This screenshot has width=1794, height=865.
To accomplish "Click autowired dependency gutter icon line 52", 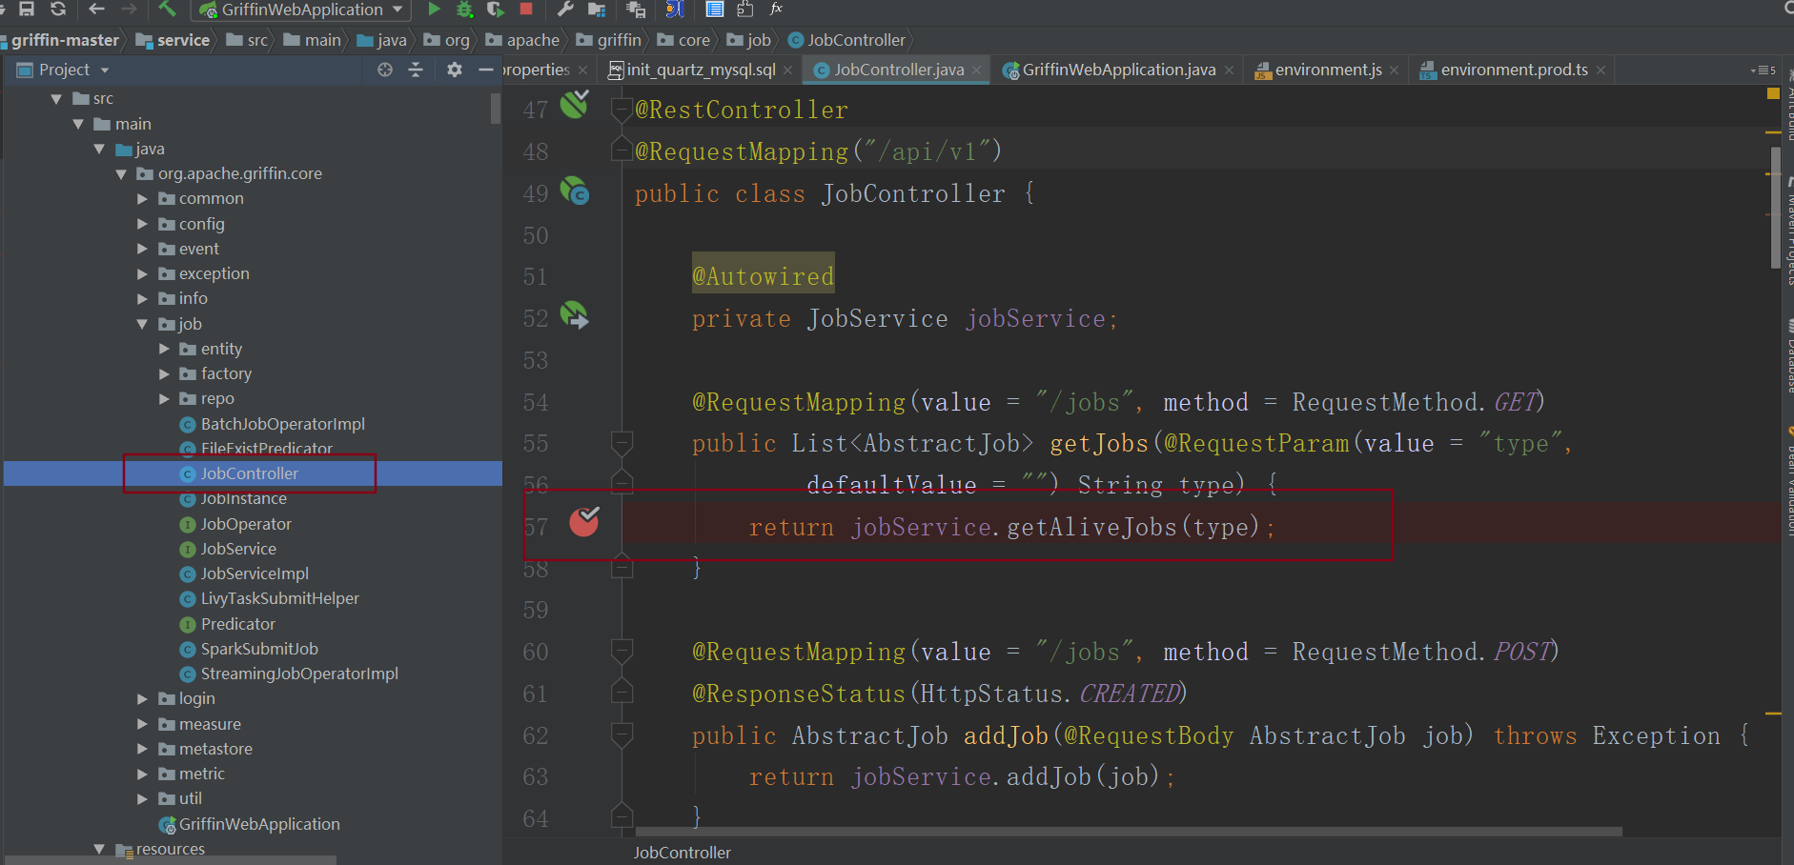I will click(574, 315).
